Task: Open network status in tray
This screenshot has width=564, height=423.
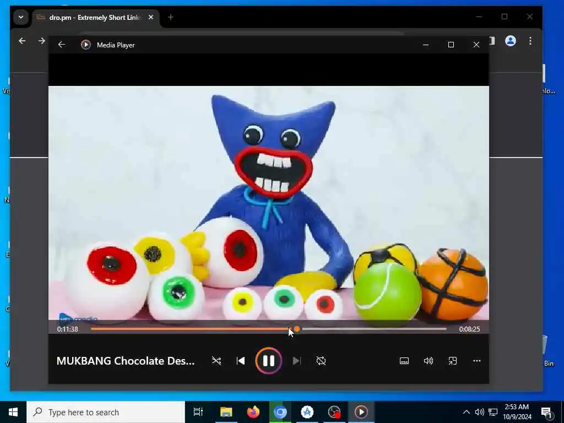Action: pos(493,412)
